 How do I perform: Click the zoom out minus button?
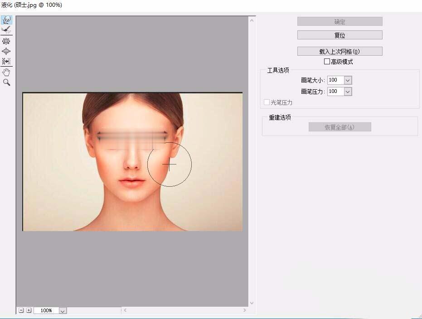(x=21, y=310)
